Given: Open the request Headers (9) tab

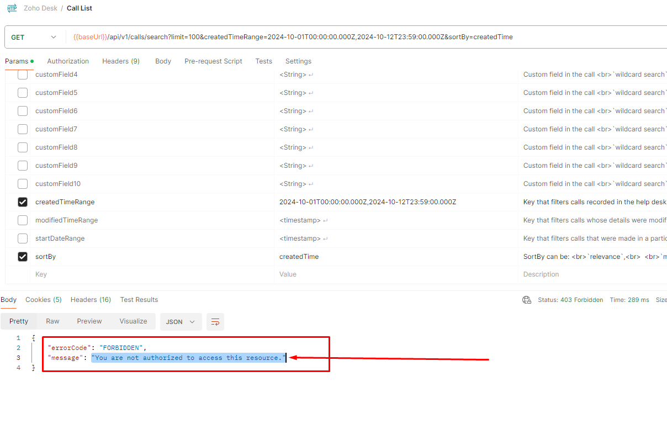Looking at the screenshot, I should [x=121, y=61].
